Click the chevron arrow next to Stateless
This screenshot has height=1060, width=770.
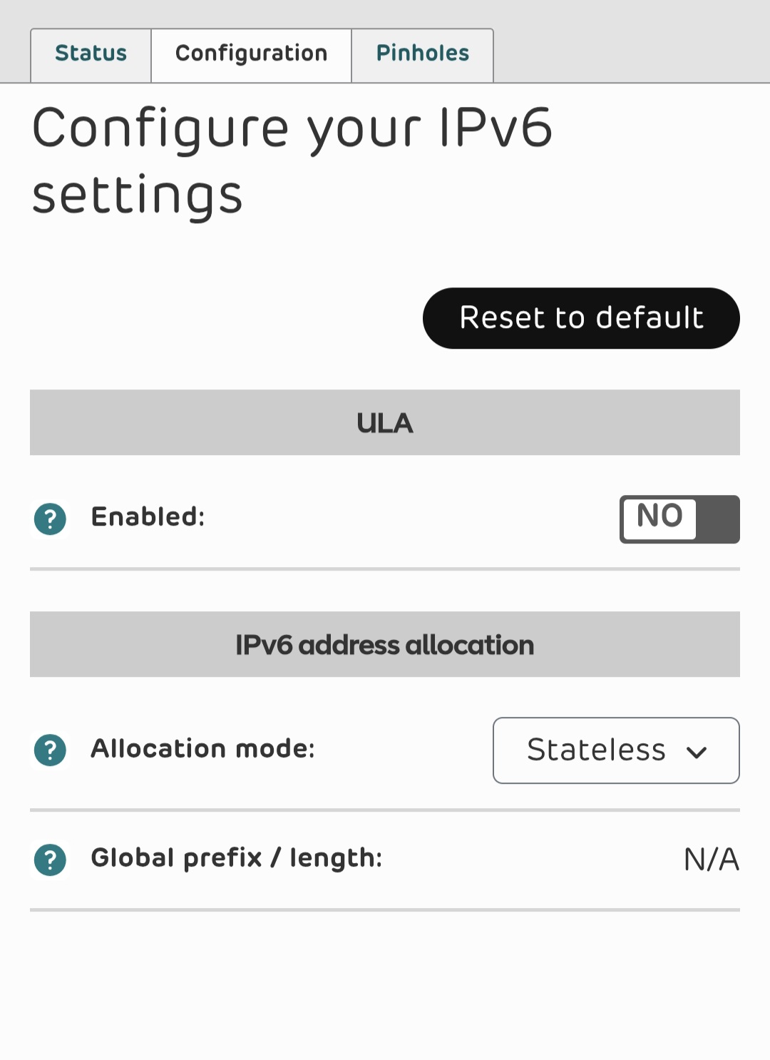pyautogui.click(x=697, y=752)
